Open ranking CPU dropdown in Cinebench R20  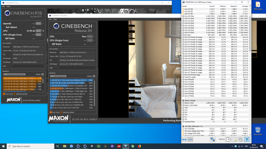[58, 76]
